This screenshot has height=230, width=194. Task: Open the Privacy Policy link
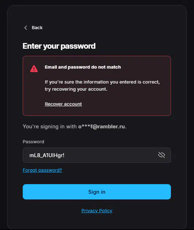[x=97, y=211]
